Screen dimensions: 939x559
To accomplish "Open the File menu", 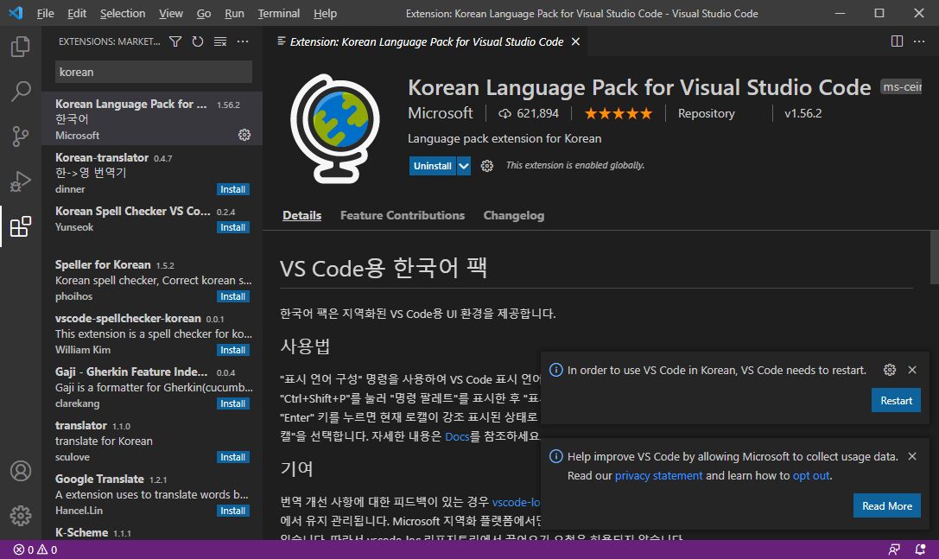I will 45,13.
